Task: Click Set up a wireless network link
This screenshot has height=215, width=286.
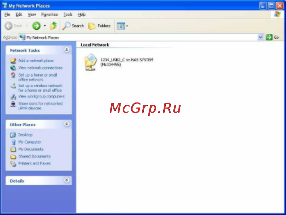Action: tap(40, 88)
